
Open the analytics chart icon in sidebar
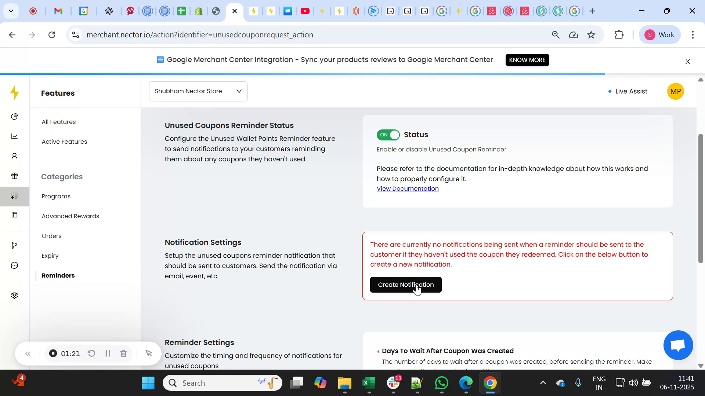[x=14, y=136]
